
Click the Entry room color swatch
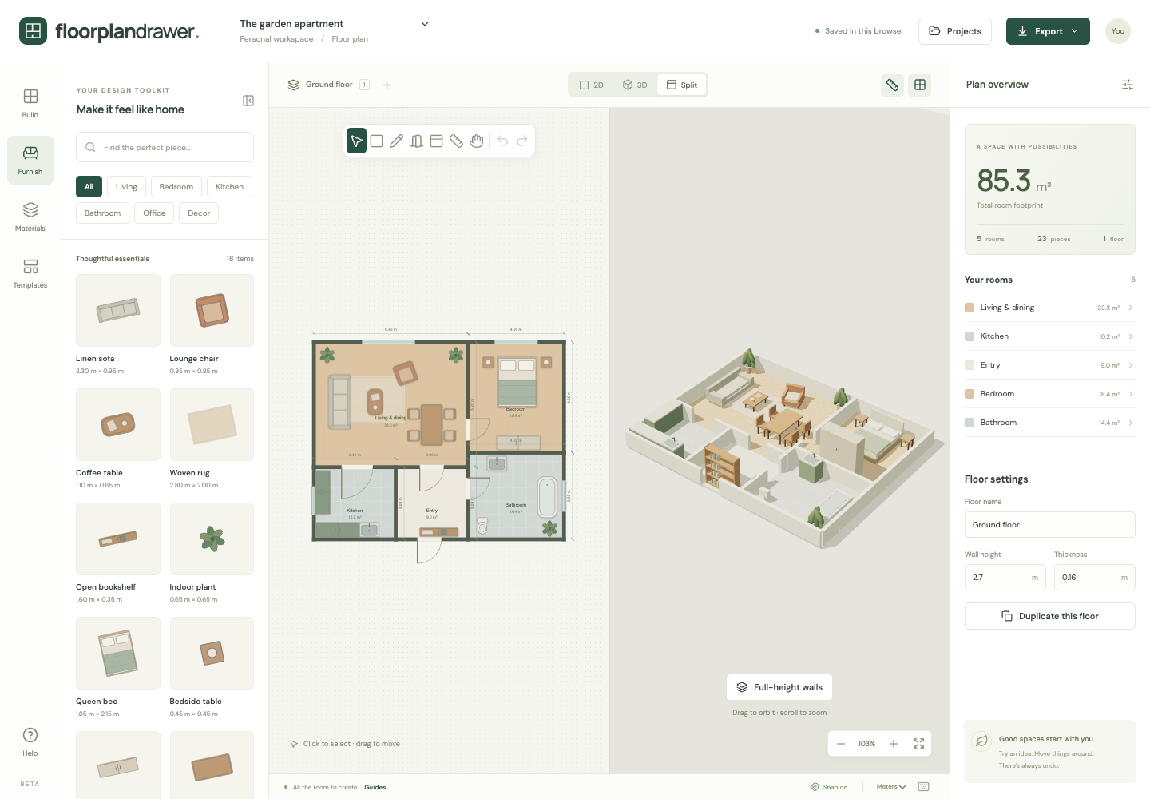pyautogui.click(x=970, y=365)
